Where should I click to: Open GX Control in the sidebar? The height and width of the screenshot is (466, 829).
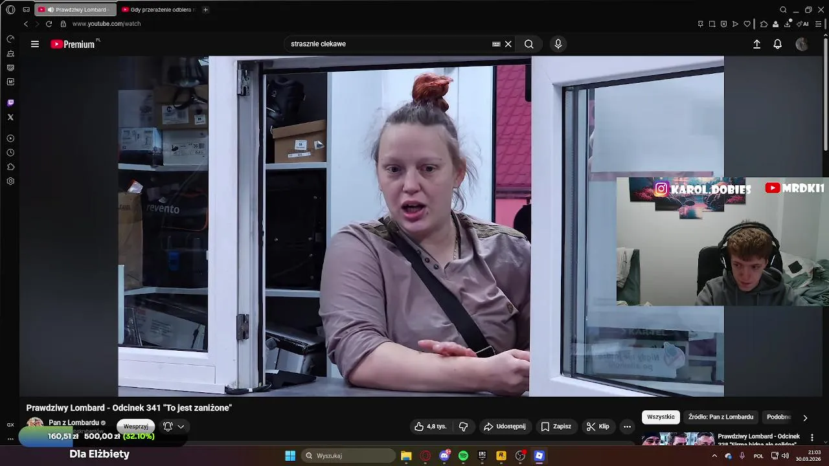(x=10, y=39)
